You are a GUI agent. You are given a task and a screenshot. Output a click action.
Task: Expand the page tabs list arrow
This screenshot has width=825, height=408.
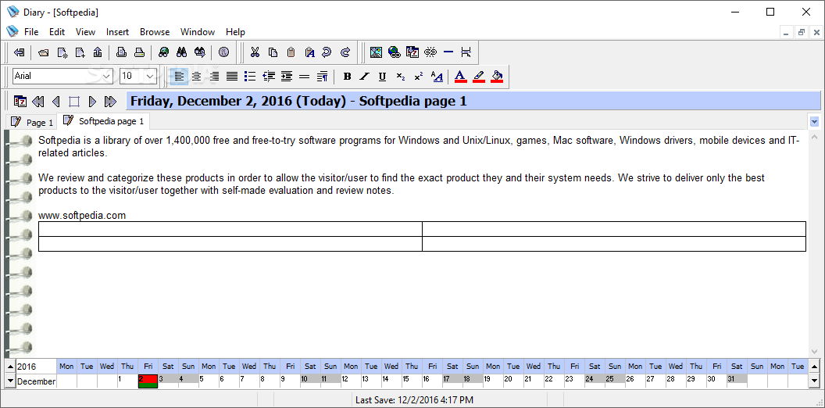click(815, 122)
